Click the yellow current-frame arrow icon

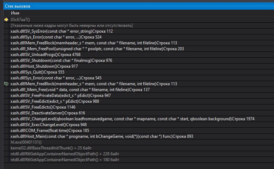6,20
